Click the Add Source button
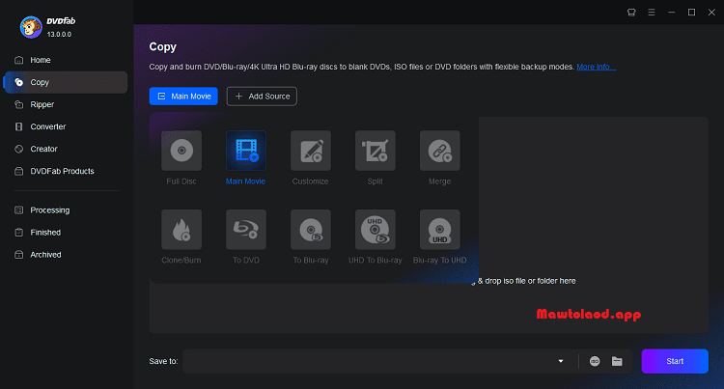 tap(262, 96)
